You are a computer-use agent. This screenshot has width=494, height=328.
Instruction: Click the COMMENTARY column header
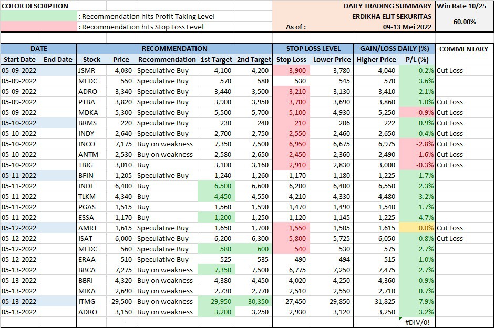[x=464, y=49]
